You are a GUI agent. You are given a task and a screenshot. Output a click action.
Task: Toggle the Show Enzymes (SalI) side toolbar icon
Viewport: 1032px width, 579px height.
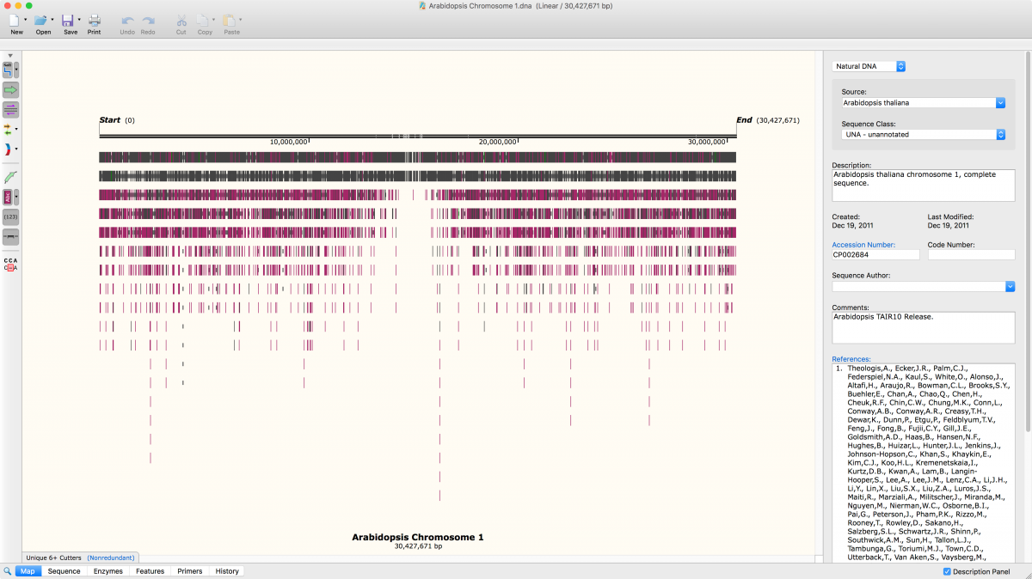point(8,70)
